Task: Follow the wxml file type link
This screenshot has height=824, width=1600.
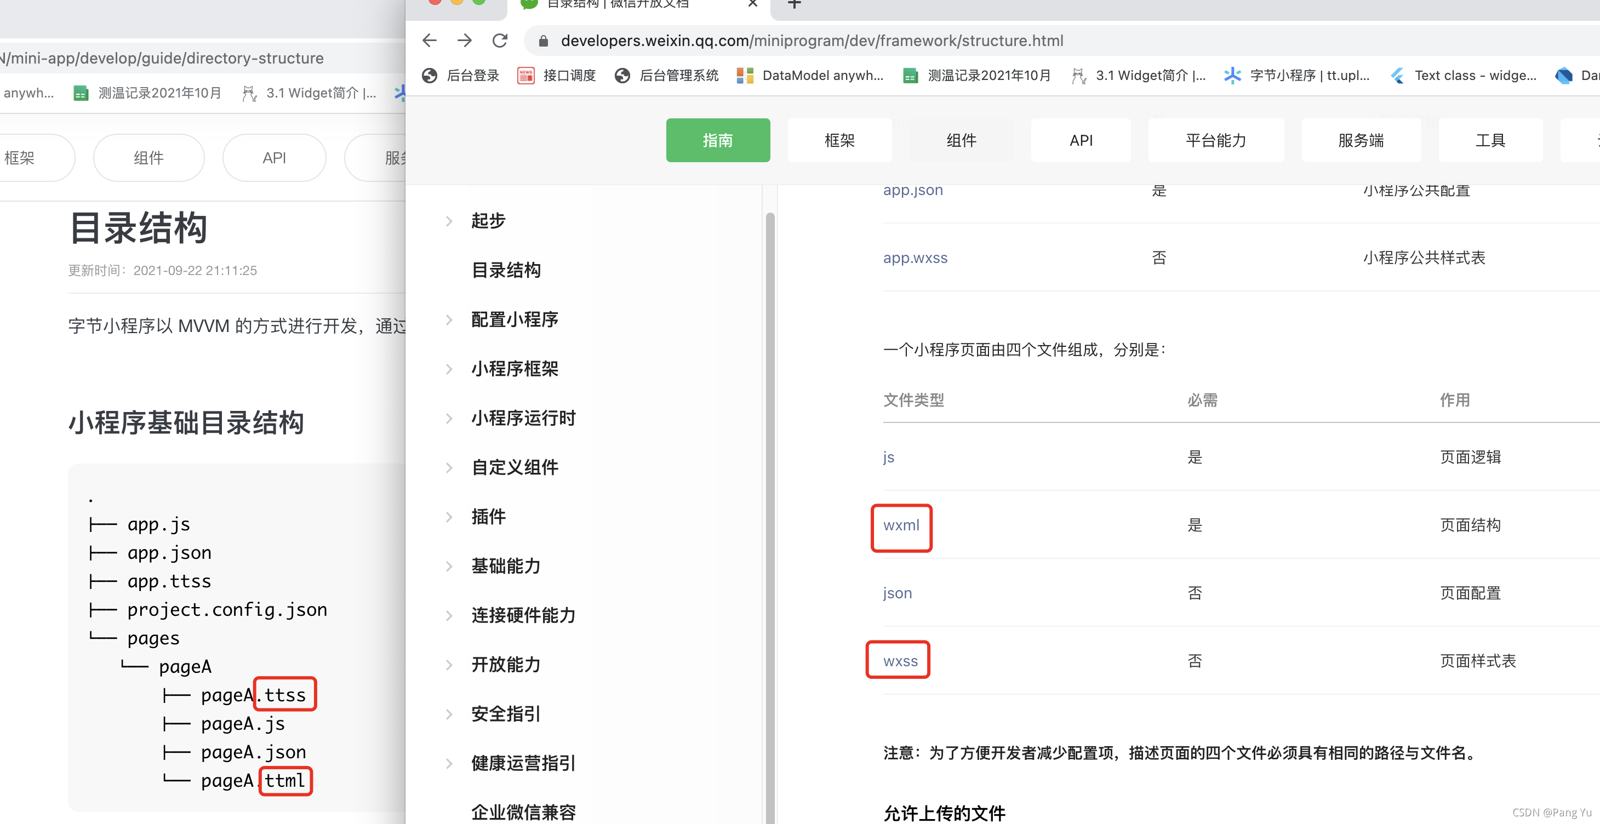Action: (901, 525)
